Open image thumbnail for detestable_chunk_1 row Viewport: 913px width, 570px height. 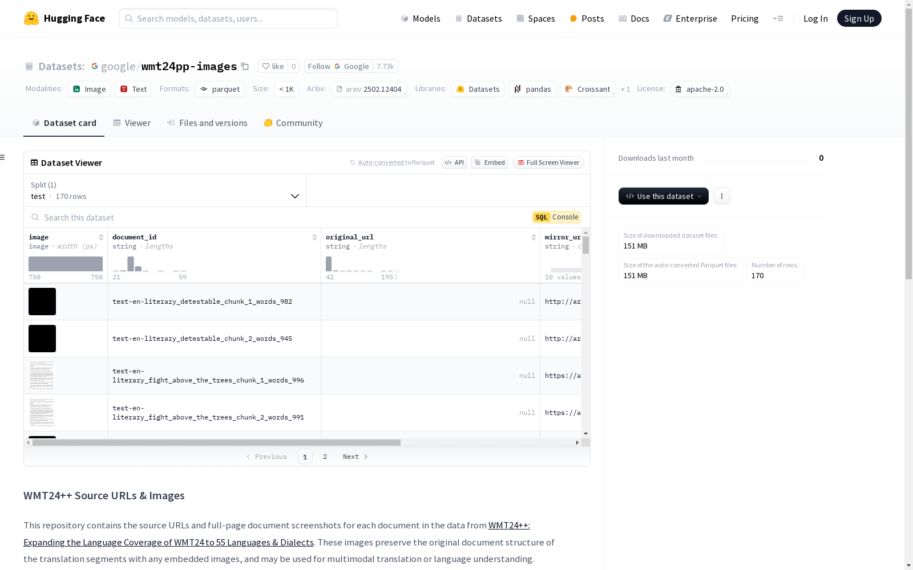pyautogui.click(x=42, y=302)
